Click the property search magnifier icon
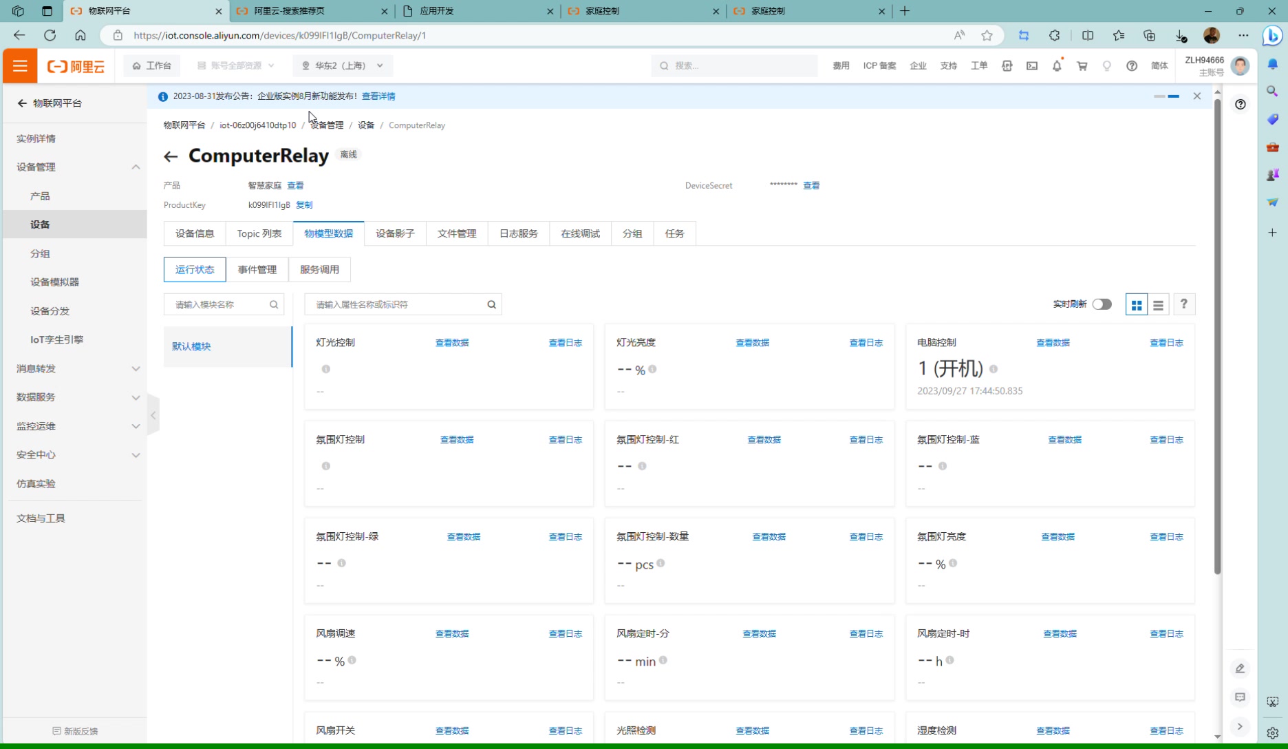The image size is (1288, 749). 491,305
